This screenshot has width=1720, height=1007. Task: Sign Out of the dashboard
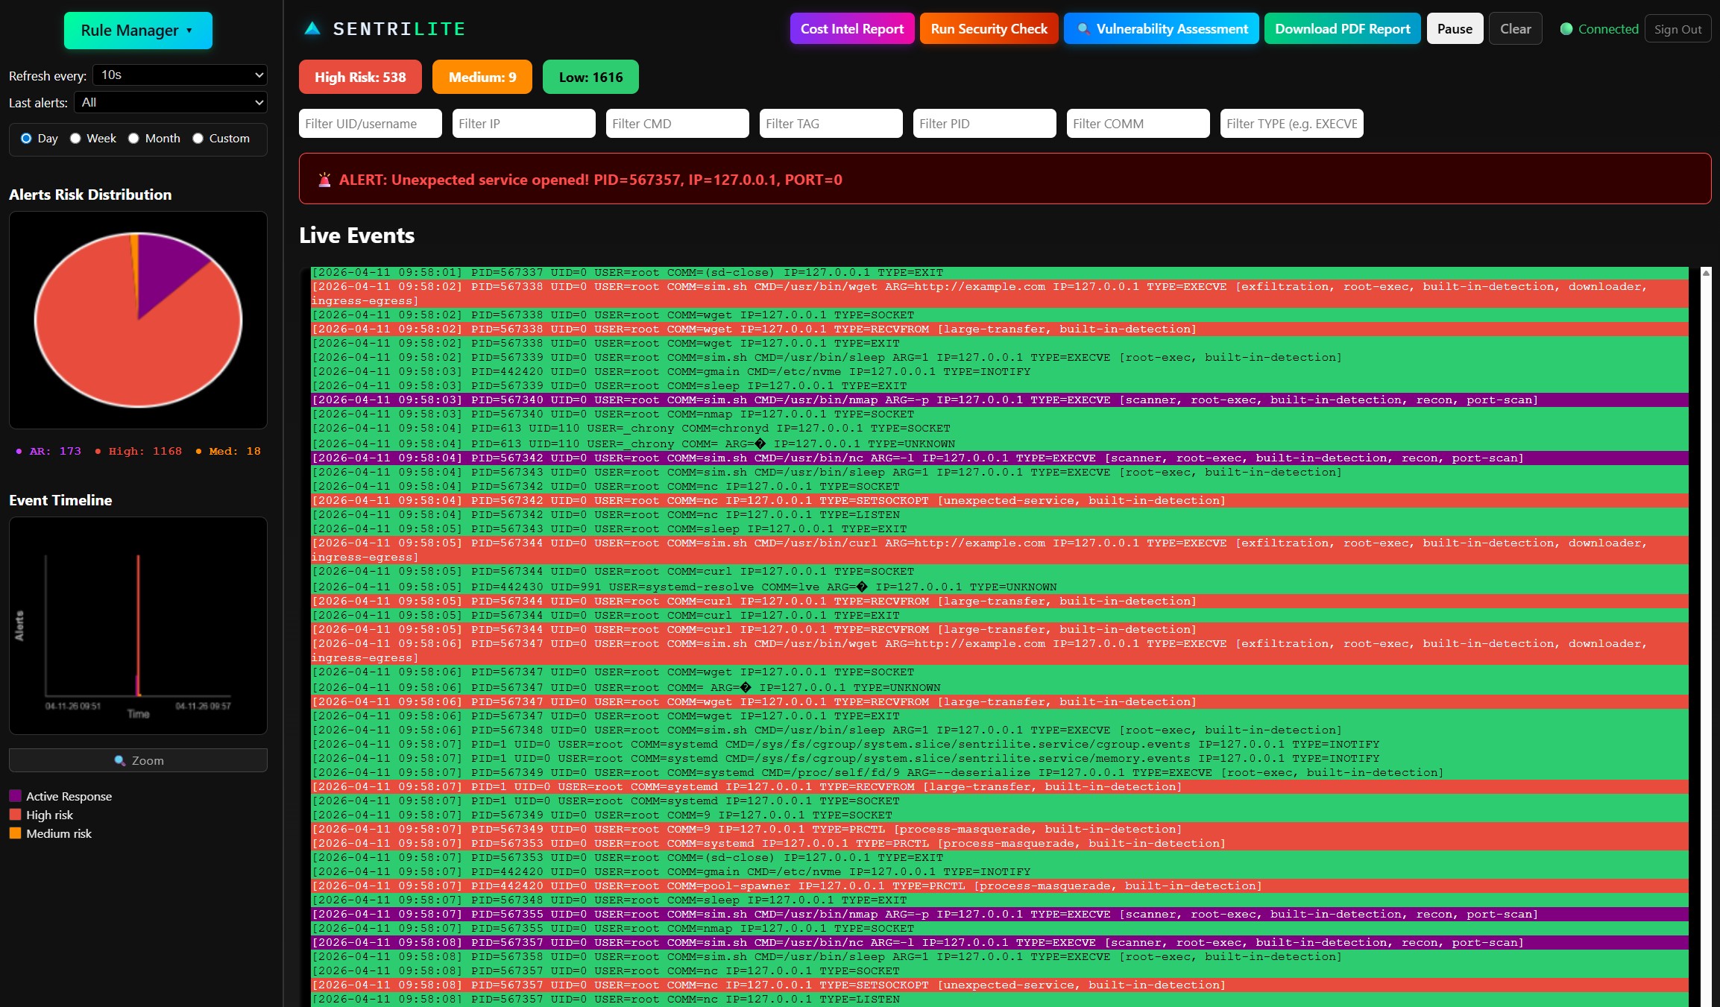[1678, 28]
